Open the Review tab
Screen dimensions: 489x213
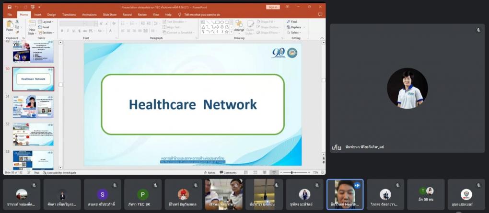pos(142,15)
